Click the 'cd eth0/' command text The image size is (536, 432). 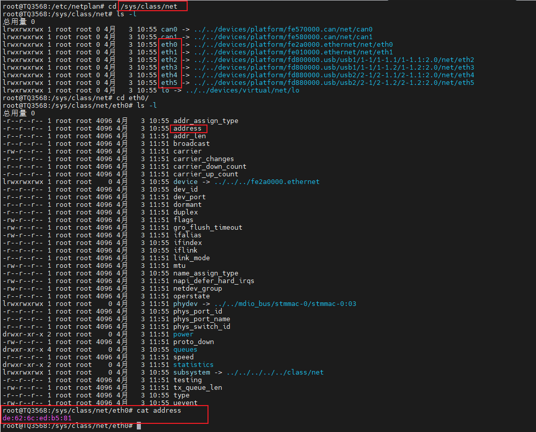[x=133, y=98]
